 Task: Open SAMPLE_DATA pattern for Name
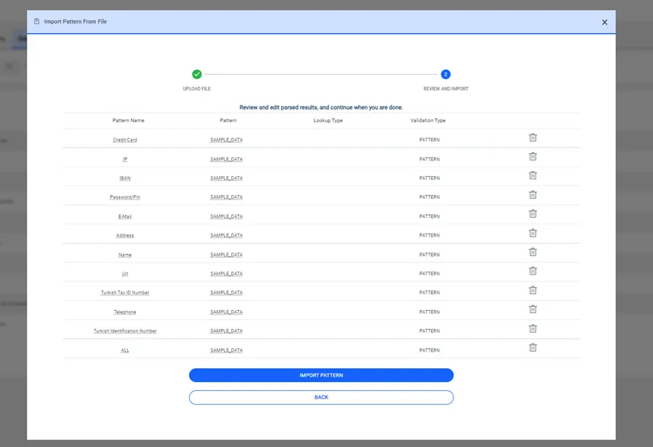tap(226, 255)
